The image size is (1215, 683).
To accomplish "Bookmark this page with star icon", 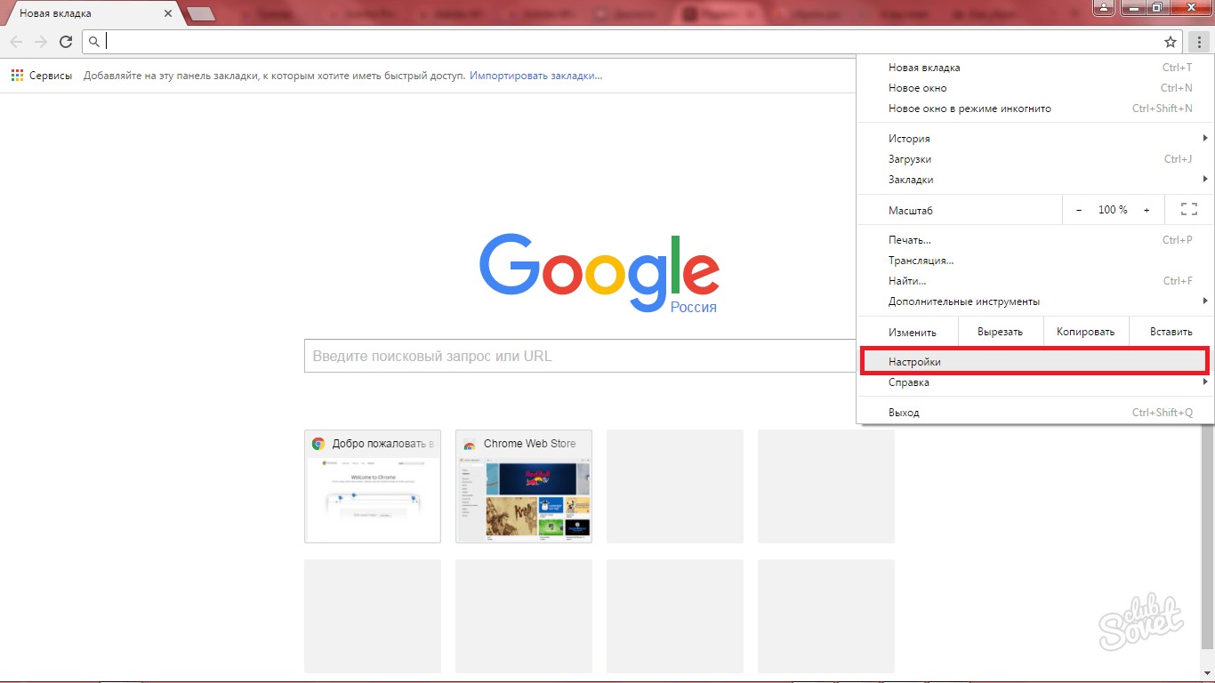I will point(1171,42).
